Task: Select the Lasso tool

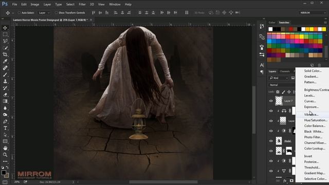Action: pos(5,41)
